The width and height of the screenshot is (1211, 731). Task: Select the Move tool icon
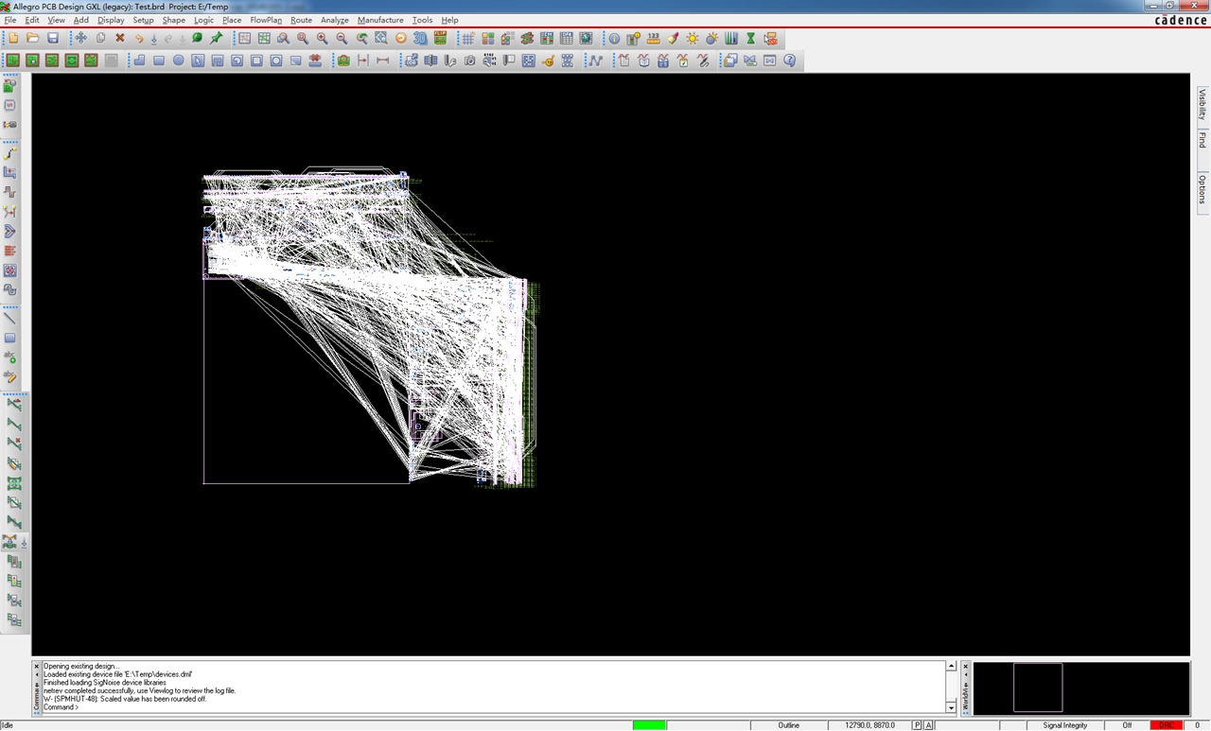(x=81, y=38)
